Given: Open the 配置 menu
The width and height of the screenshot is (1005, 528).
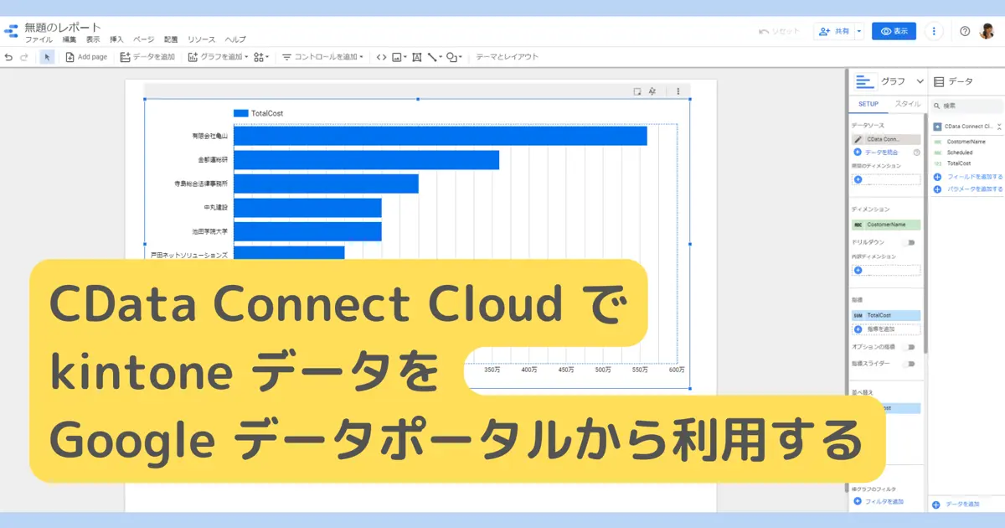Looking at the screenshot, I should point(171,39).
